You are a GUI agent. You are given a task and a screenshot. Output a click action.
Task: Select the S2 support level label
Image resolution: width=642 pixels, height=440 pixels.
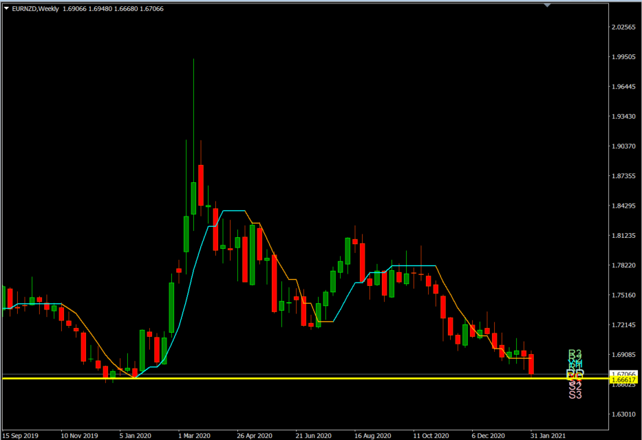575,386
